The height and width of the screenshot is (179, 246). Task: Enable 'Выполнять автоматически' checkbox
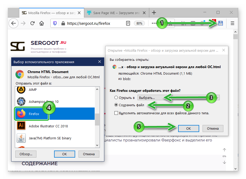pos(116,113)
